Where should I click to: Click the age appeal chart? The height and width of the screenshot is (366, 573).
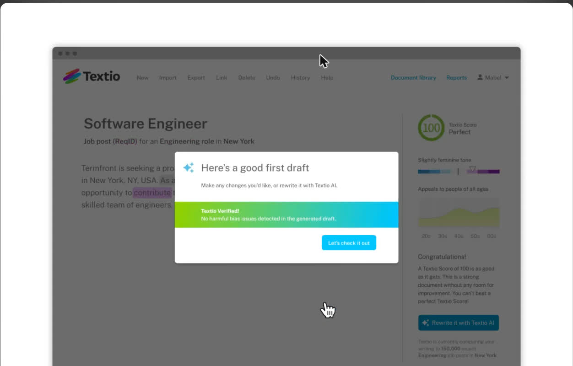click(459, 212)
